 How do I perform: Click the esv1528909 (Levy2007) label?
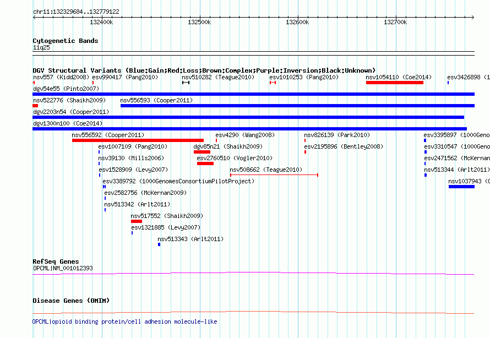coord(133,170)
